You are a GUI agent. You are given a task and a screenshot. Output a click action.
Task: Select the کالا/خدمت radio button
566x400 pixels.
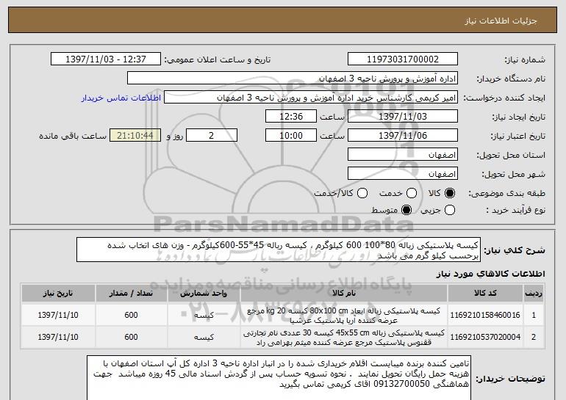[x=362, y=193]
